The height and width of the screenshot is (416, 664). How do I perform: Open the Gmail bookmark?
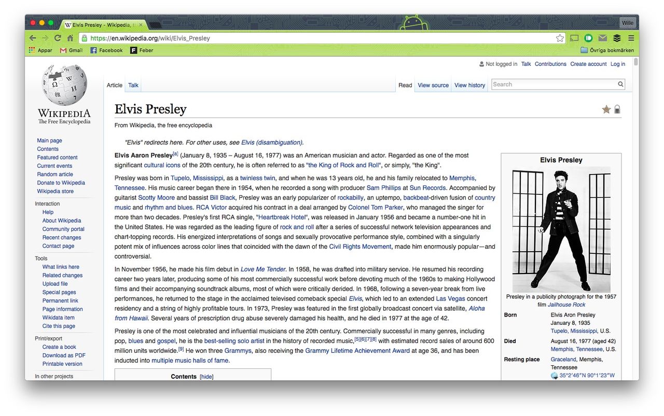tap(72, 50)
